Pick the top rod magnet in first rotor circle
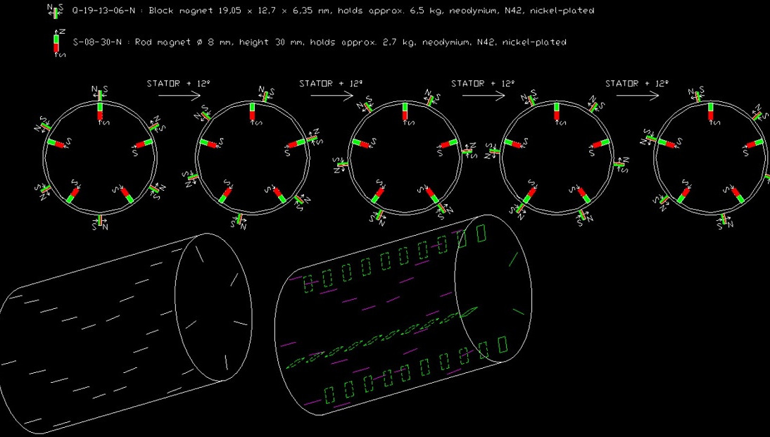The height and width of the screenshot is (437, 770). coord(101,112)
